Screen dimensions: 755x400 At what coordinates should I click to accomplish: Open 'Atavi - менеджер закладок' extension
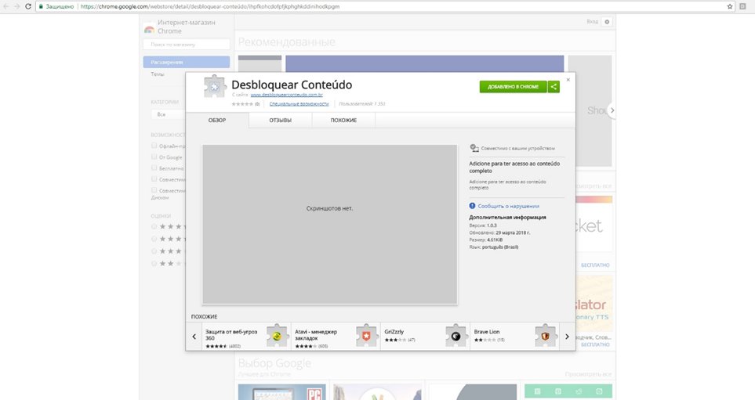pyautogui.click(x=336, y=337)
